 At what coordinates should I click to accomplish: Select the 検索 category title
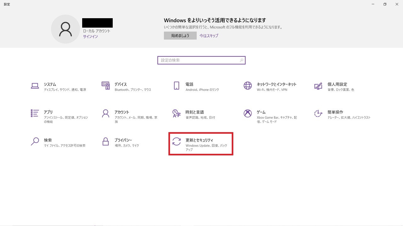(x=48, y=140)
